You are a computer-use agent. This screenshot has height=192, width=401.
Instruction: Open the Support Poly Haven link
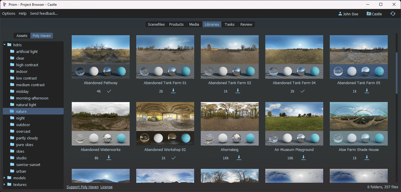[82, 187]
